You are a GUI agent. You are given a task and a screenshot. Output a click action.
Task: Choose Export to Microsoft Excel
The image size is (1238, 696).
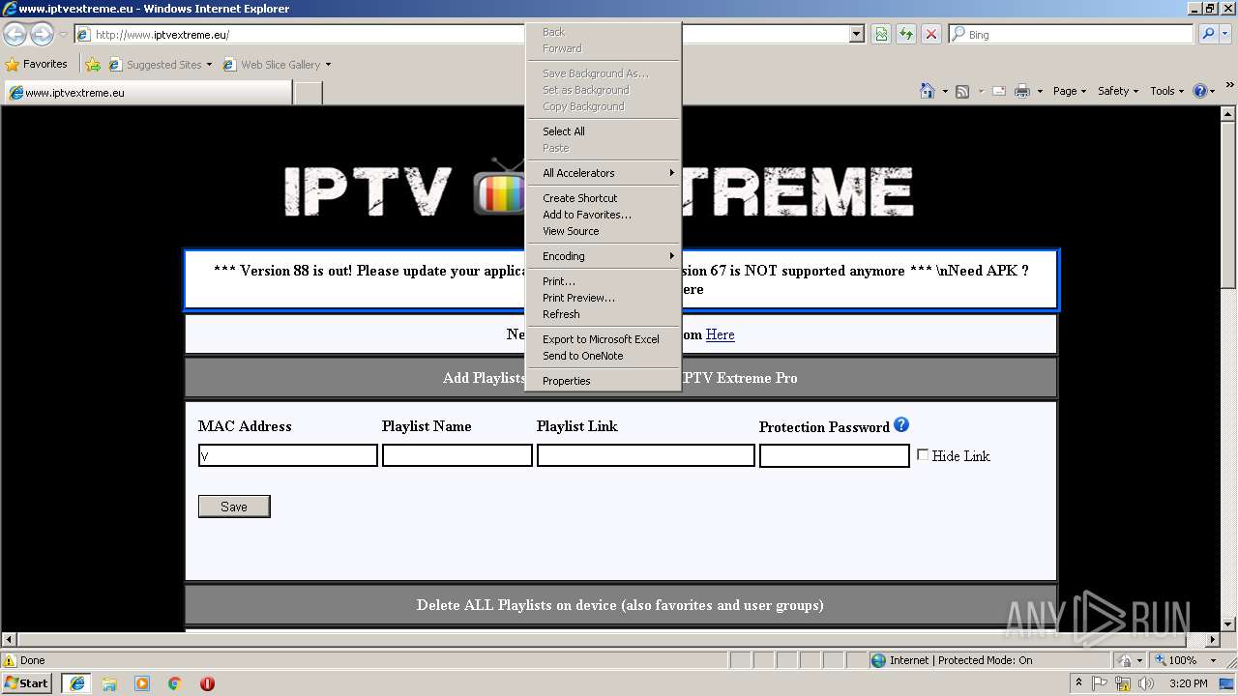coord(603,339)
